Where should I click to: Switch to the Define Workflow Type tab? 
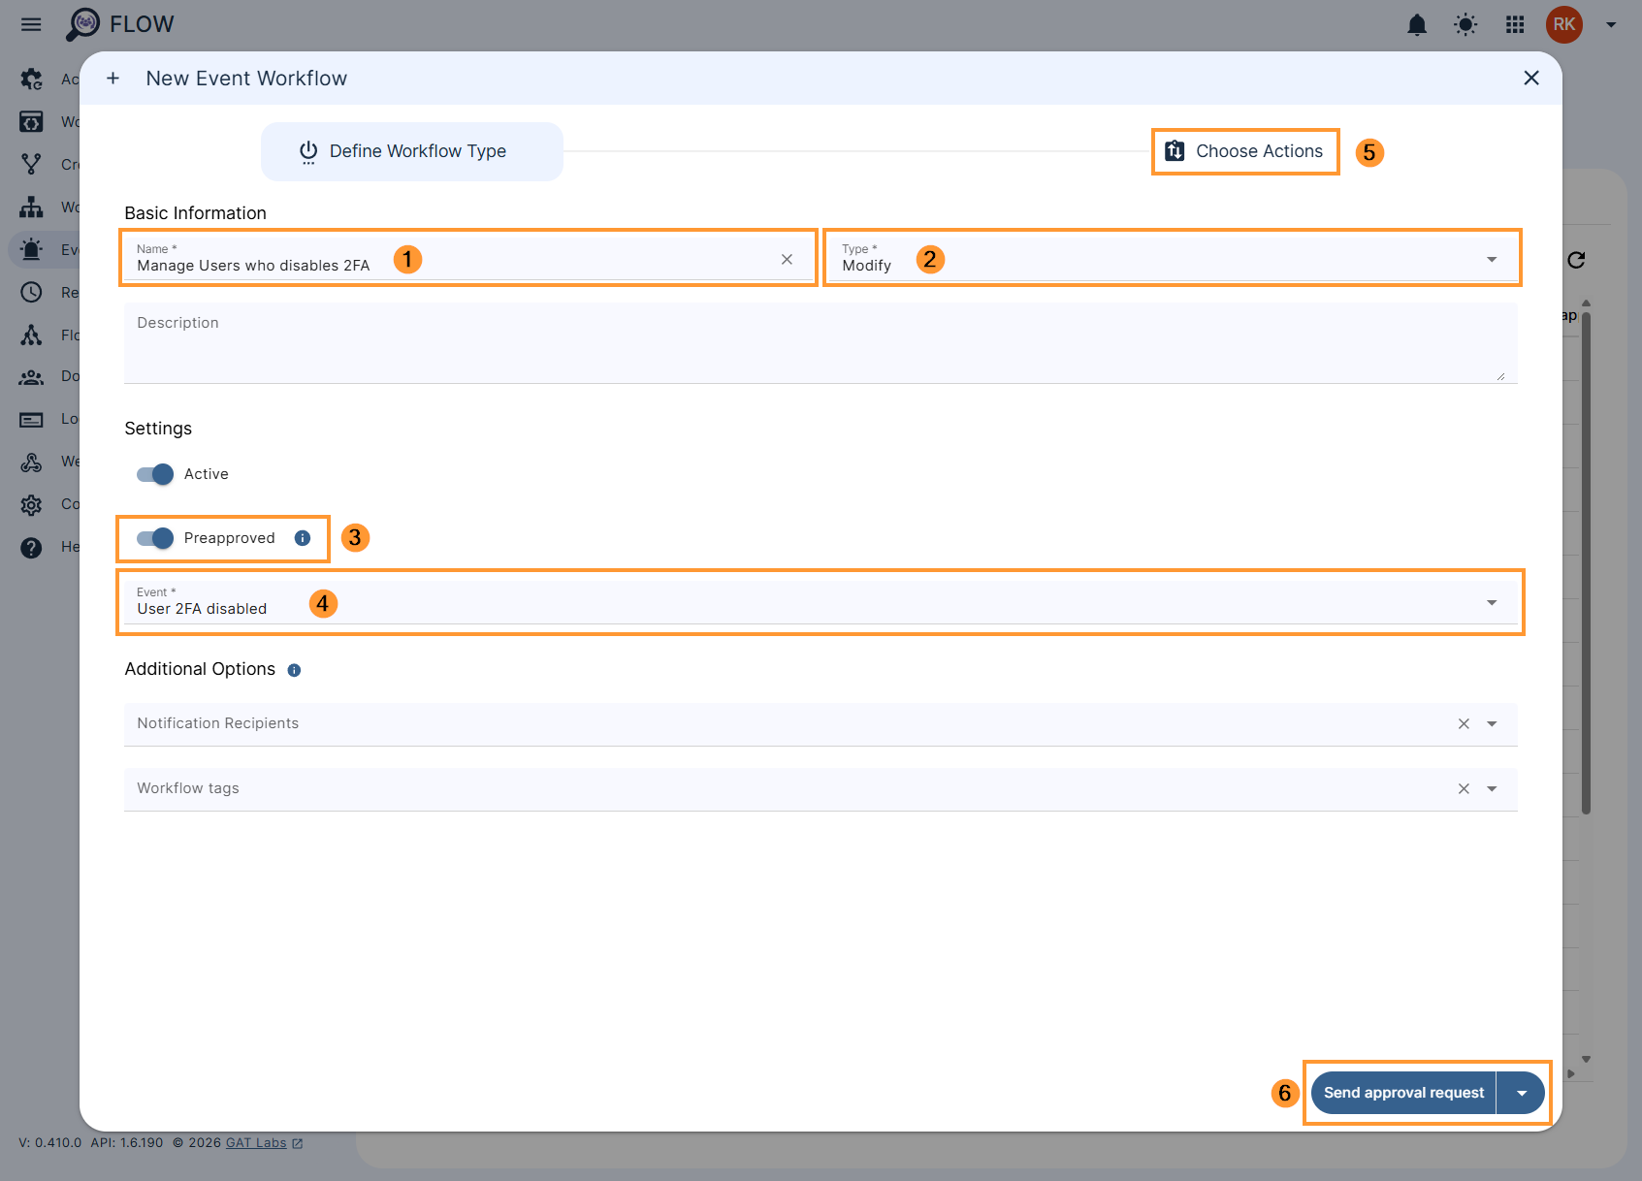point(411,151)
